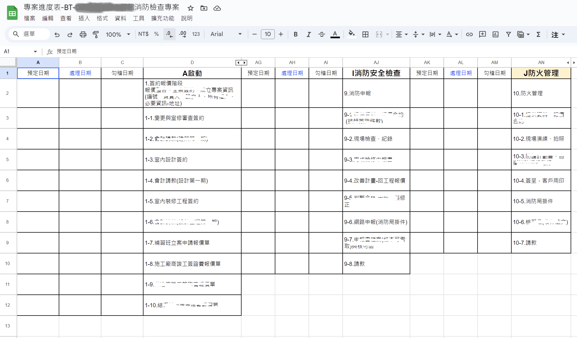The height and width of the screenshot is (338, 577).
Task: Open the fill color picker
Action: coord(351,34)
